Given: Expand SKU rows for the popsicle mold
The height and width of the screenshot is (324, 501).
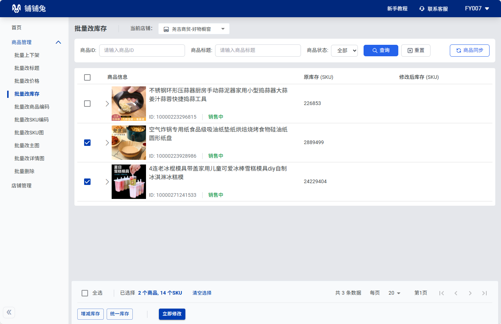Looking at the screenshot, I should pos(107,182).
